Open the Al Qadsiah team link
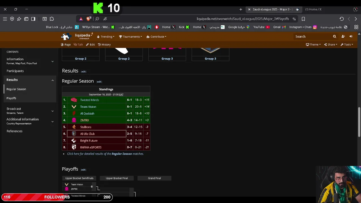 pyautogui.click(x=87, y=113)
